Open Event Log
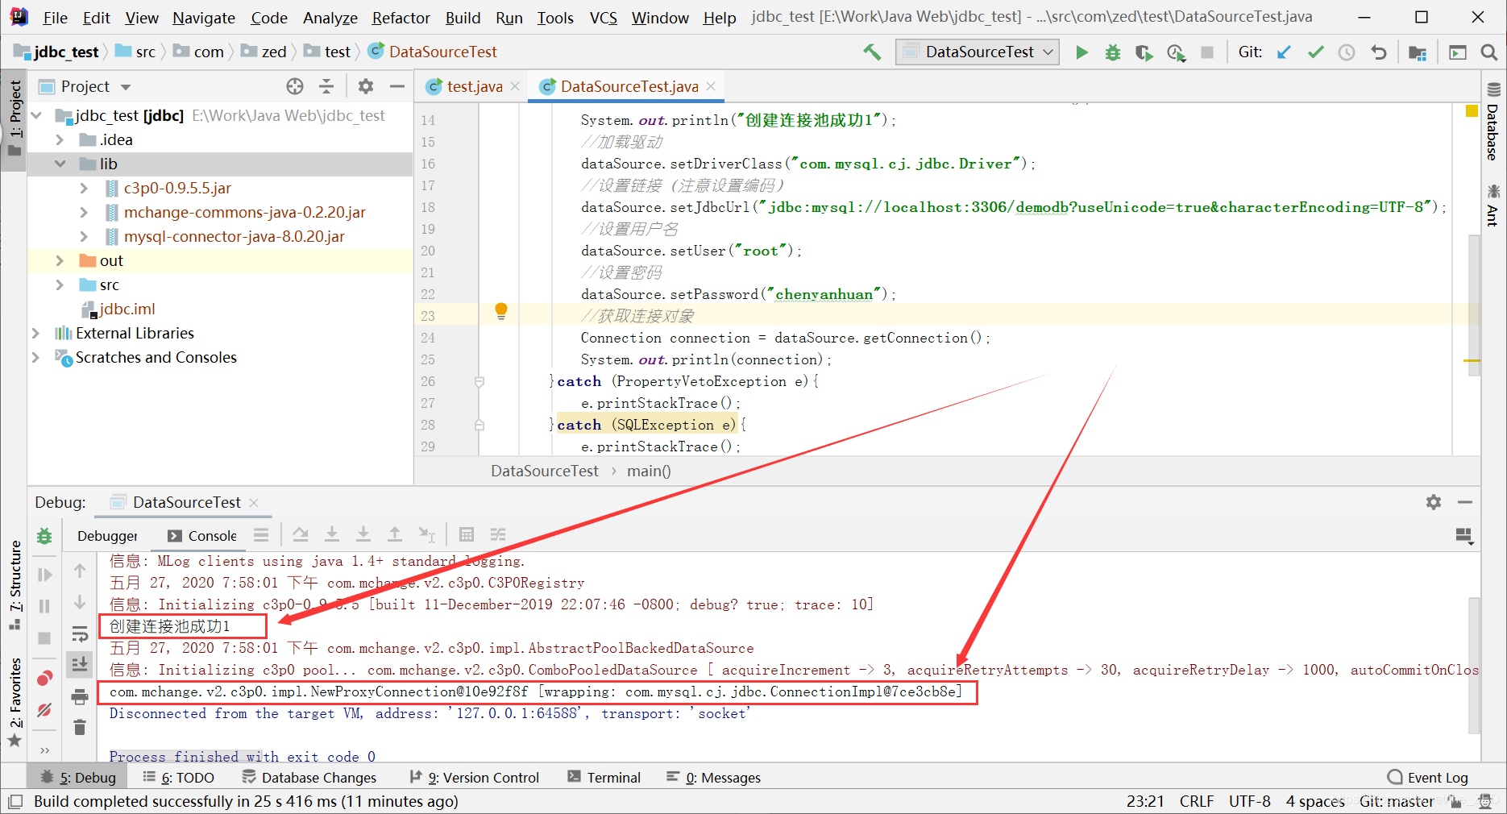The height and width of the screenshot is (814, 1507). (1428, 778)
